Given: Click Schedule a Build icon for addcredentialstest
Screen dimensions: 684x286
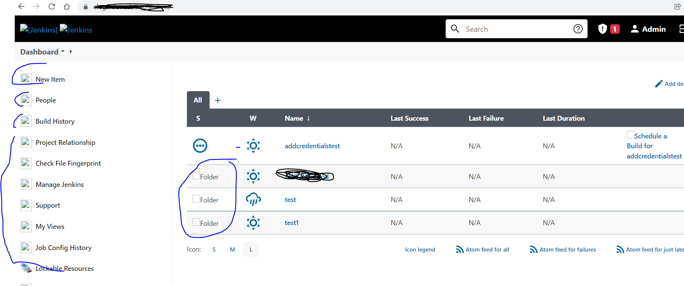Looking at the screenshot, I should (x=631, y=135).
